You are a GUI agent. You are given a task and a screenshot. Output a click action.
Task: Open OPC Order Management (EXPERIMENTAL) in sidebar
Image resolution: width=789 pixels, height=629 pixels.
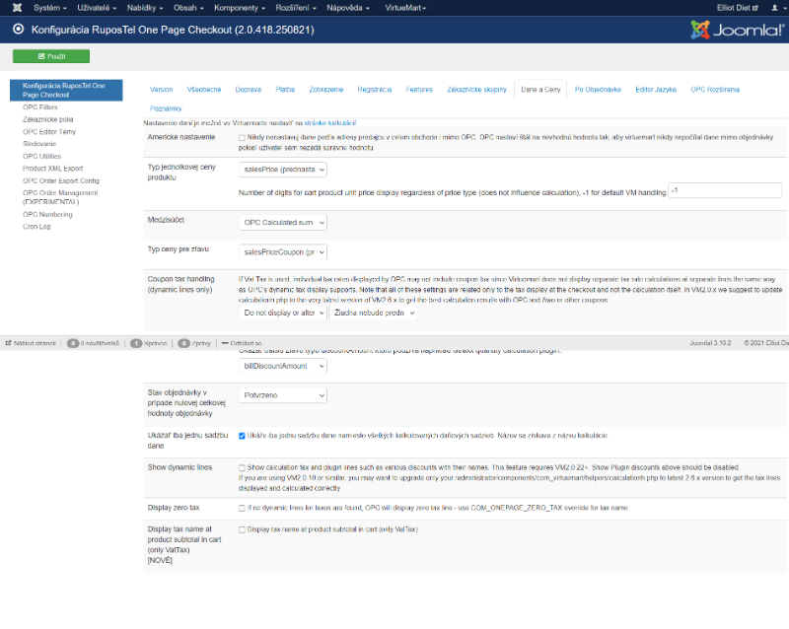tap(60, 197)
